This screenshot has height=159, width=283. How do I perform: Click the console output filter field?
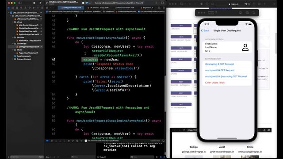coord(142,157)
